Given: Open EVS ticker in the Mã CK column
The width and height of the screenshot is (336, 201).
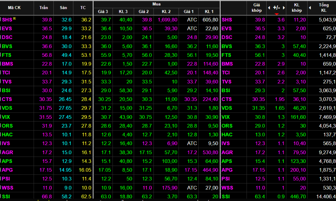Looking at the screenshot, I should click(x=7, y=29).
